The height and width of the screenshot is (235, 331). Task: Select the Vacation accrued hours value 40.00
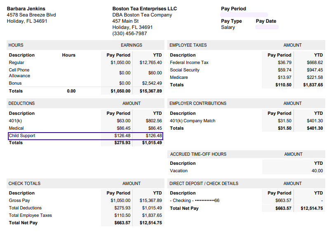pyautogui.click(x=317, y=171)
